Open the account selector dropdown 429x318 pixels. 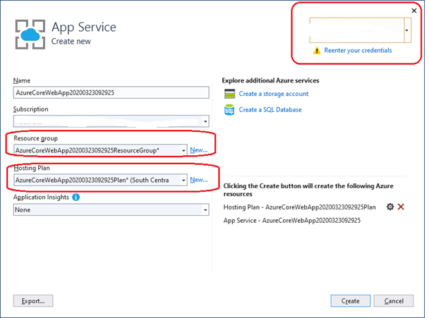407,30
